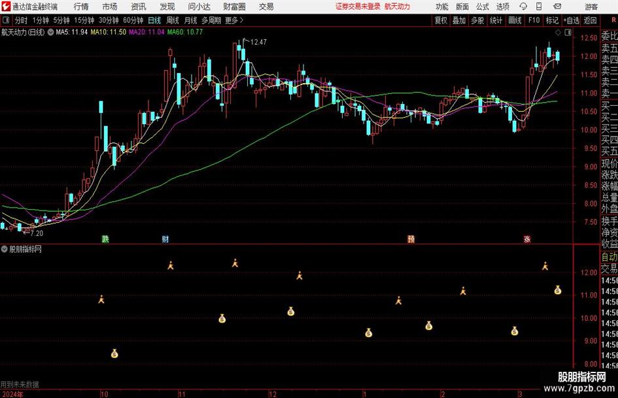The width and height of the screenshot is (618, 398).
Task: Click the 多股 multi-stock button
Action: pos(477,20)
